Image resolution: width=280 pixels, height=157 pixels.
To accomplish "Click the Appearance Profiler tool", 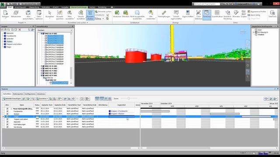I will [257, 12].
